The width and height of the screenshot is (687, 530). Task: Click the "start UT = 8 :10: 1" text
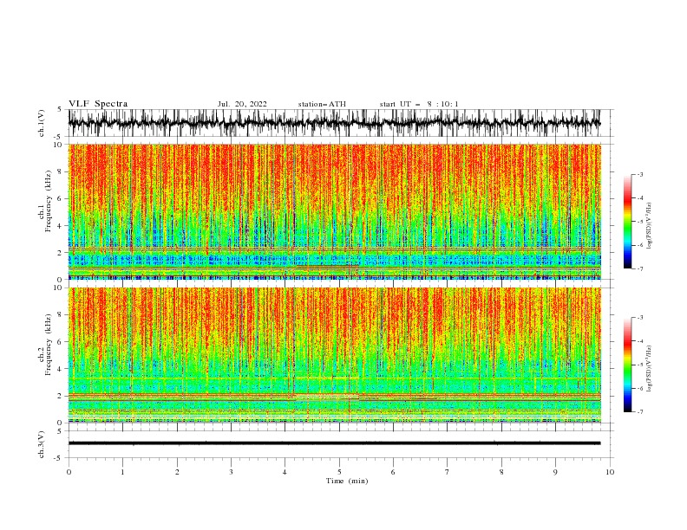[x=419, y=104]
